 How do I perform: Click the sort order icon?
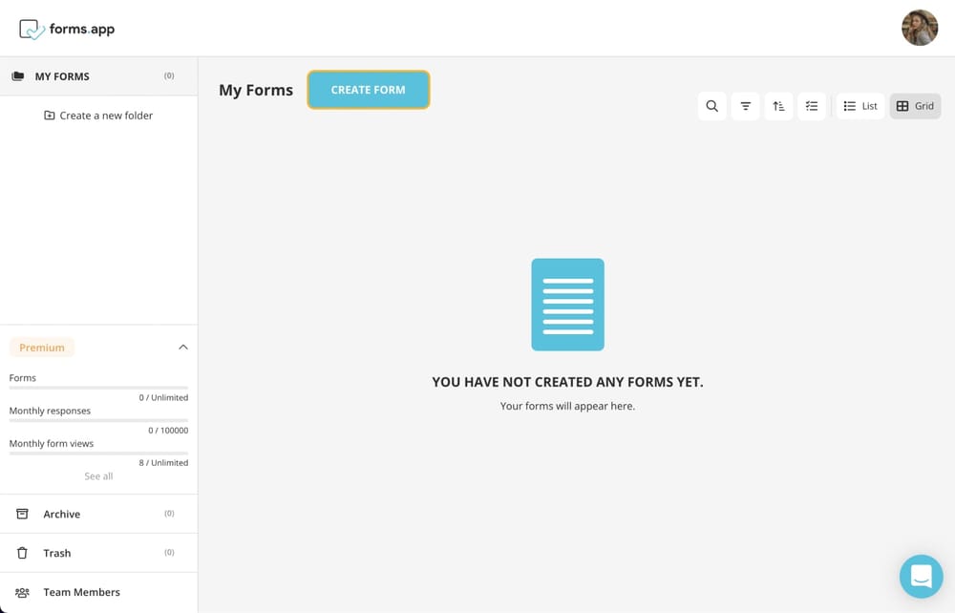coord(779,106)
